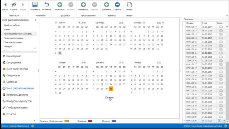Click the Предпраздник orange legend swatch
This screenshot has height=129, width=229.
(x=67, y=121)
